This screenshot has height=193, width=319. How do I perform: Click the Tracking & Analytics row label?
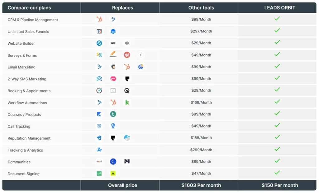(x=25, y=150)
